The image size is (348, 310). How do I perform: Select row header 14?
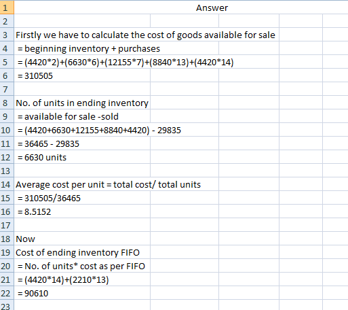[x=7, y=184]
